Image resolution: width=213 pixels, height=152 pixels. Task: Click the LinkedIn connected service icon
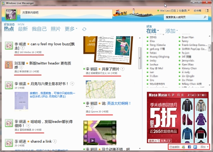coord(195,147)
